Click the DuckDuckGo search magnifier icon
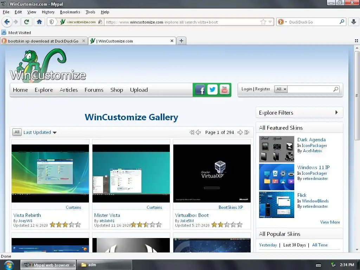This screenshot has width=360, height=270. (x=342, y=22)
